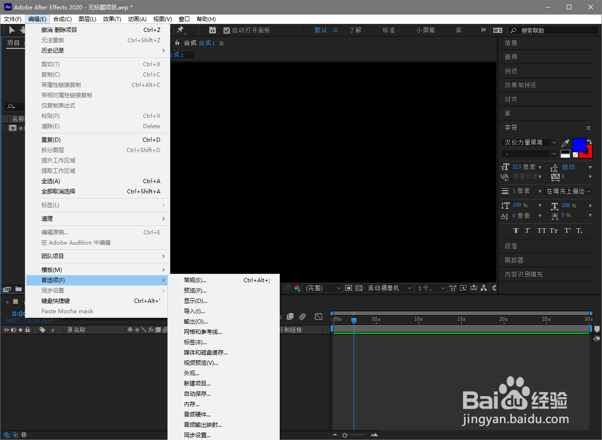Open 合成(C) menu in menu bar
This screenshot has height=440, width=602.
63,19
